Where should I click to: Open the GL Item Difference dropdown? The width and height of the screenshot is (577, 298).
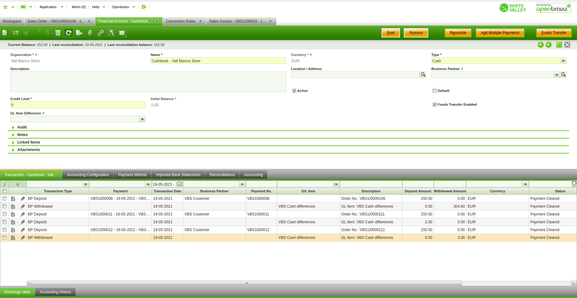click(x=142, y=119)
